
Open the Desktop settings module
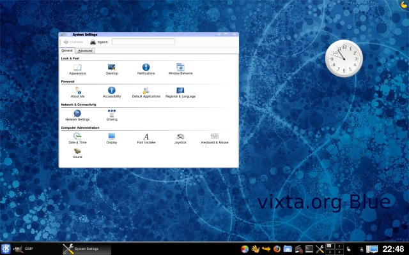[112, 69]
